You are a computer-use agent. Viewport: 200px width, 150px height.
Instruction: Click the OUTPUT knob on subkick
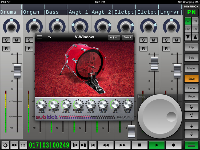[x=127, y=104]
